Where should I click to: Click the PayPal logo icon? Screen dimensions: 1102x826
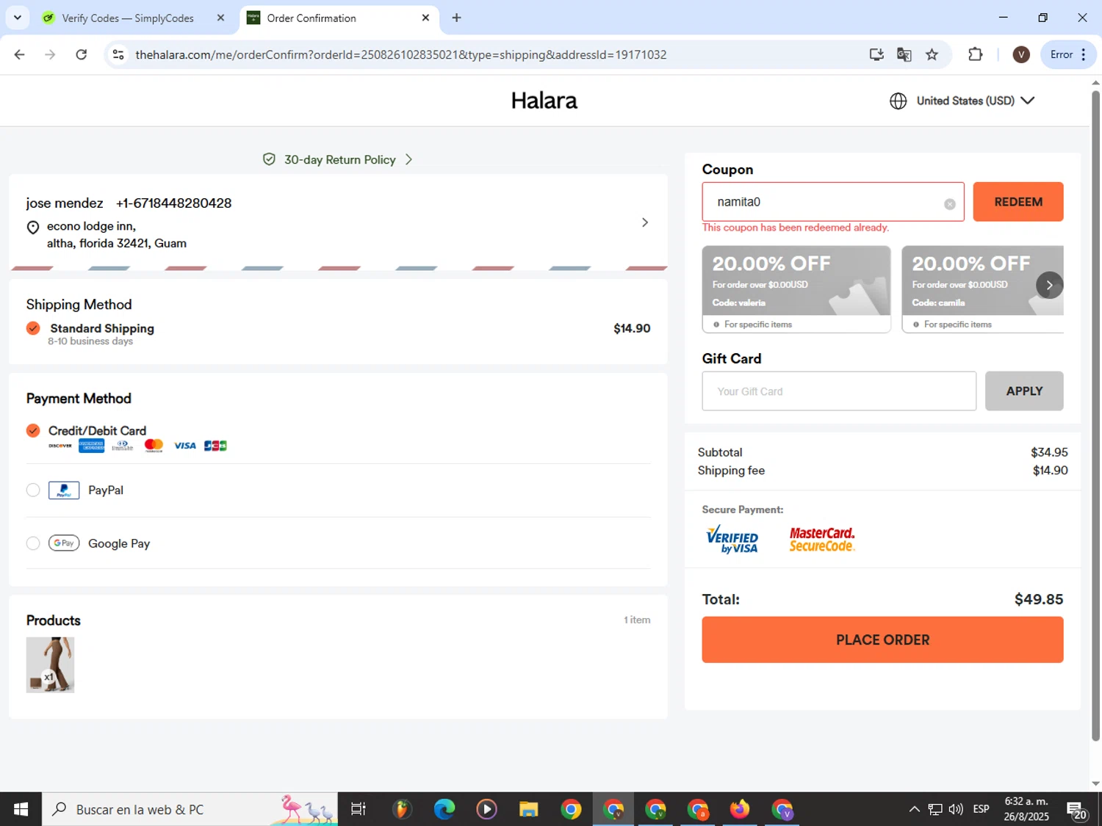(x=64, y=490)
